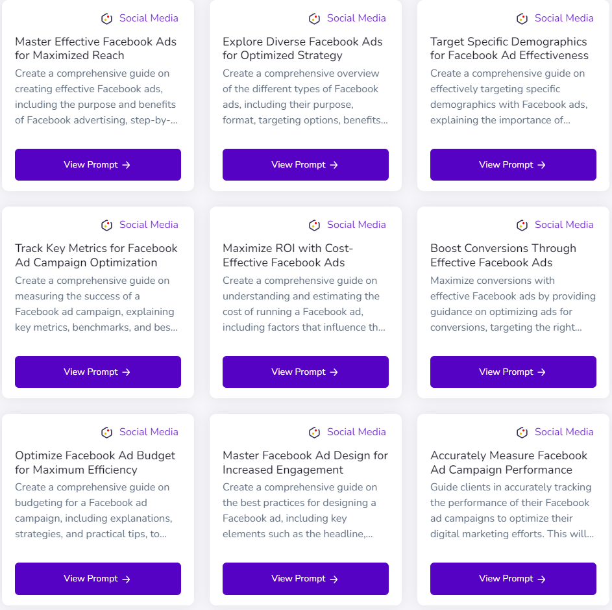Viewport: 612px width, 610px height.
Task: Select Social Media tag on Accurately Measure card
Action: coord(564,432)
